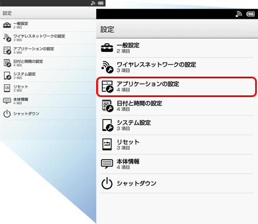Click the speech bubble icon for enlarged 本体情報
258x224 pixels.
(107, 164)
